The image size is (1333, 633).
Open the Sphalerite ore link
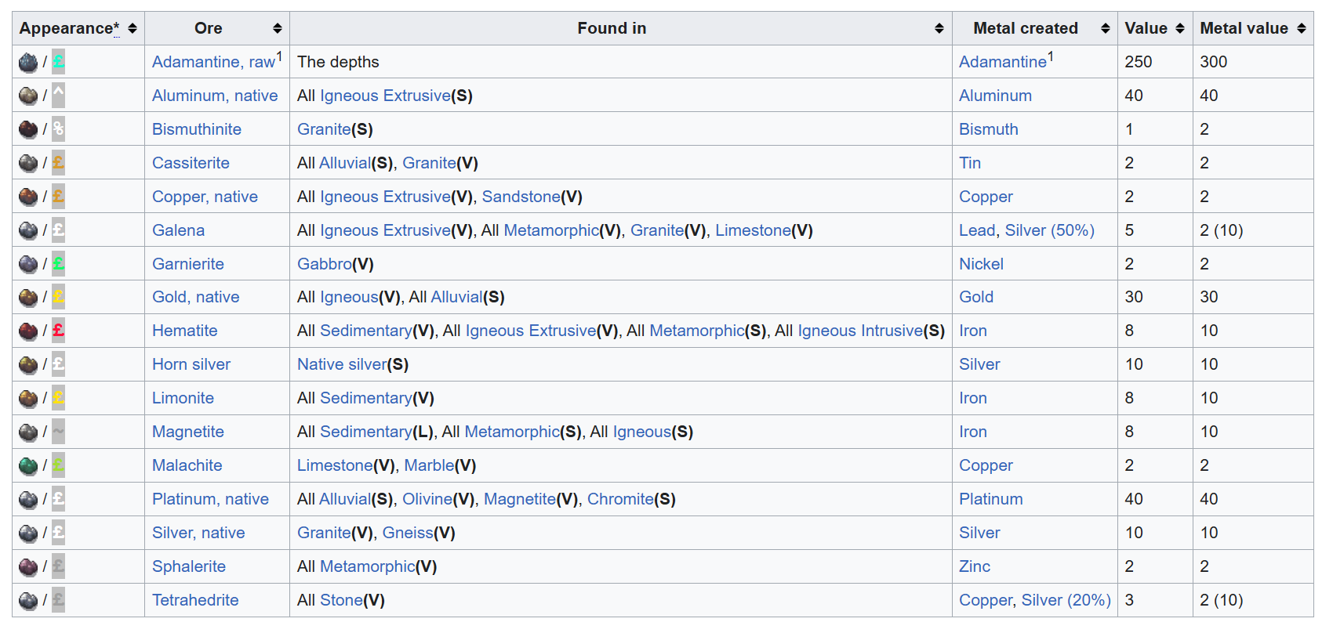coord(189,566)
